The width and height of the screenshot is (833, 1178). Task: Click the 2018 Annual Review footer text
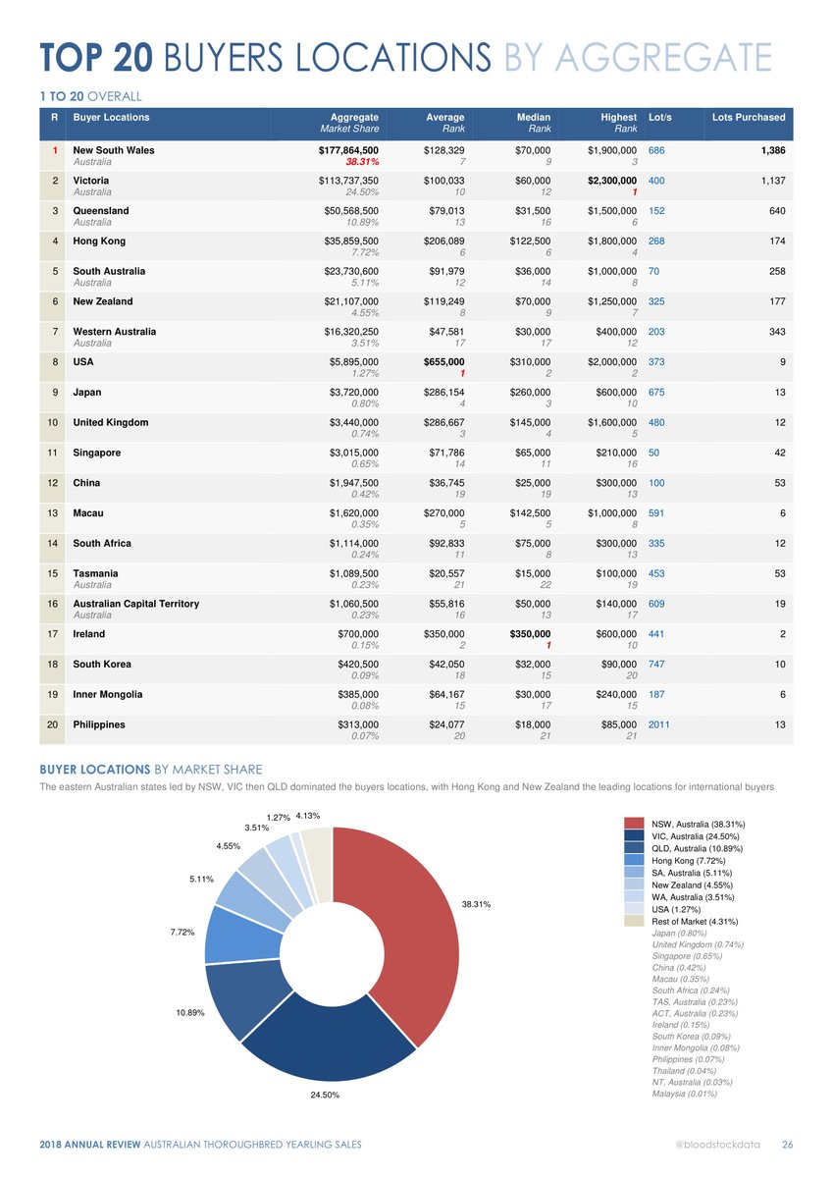click(200, 1145)
